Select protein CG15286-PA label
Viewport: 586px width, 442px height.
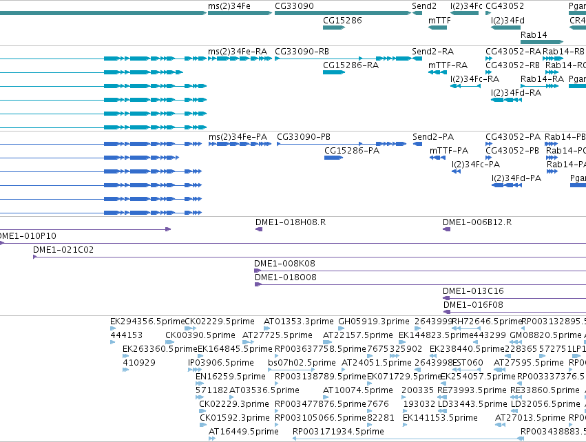tap(352, 151)
